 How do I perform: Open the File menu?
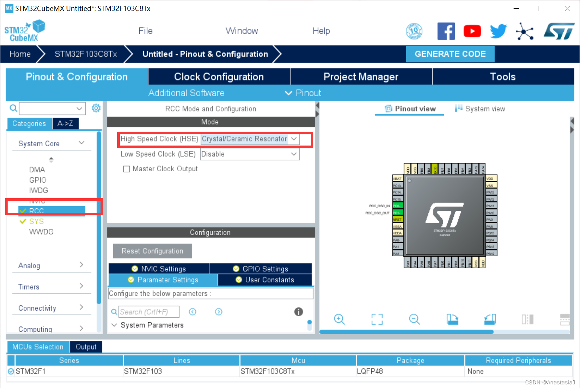(146, 31)
